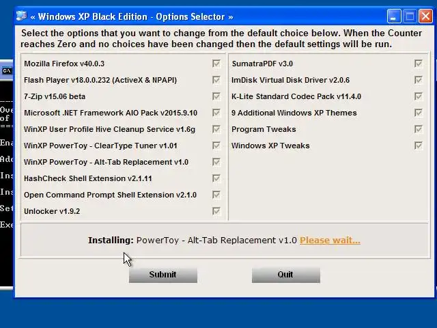The width and height of the screenshot is (437, 328).
Task: Click 'Microsoft .NET Framework AIO Pack v2015.9.10' label
Action: coord(111,113)
